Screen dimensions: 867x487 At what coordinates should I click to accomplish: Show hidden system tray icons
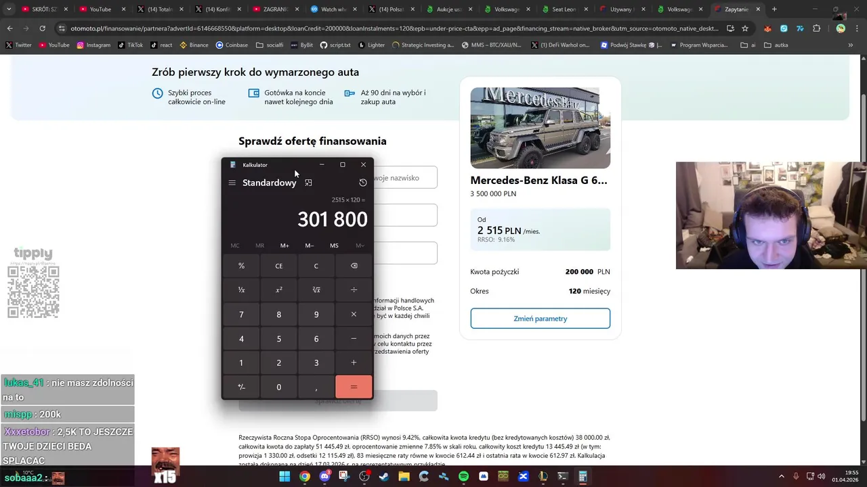pyautogui.click(x=782, y=477)
